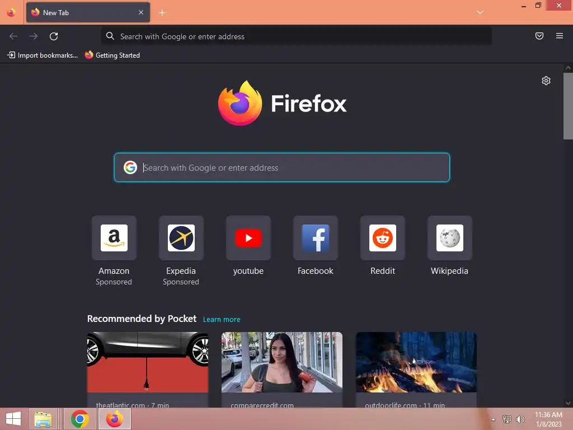Open volume speaker tray icon
573x430 pixels.
pos(520,419)
